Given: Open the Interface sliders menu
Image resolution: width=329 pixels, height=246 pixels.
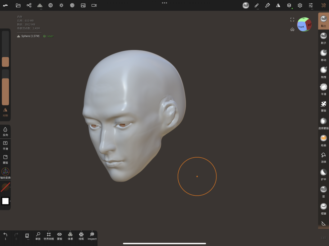Looking at the screenshot, I should pos(311,5).
